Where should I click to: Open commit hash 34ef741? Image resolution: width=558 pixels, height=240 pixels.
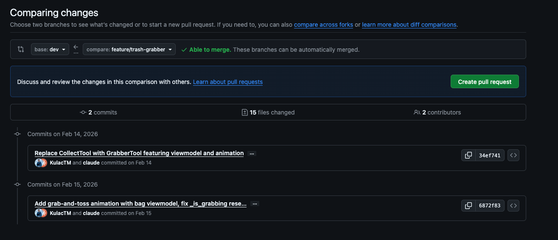point(490,155)
